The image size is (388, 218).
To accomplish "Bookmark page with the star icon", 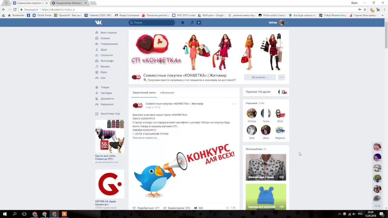I will tap(365, 9).
